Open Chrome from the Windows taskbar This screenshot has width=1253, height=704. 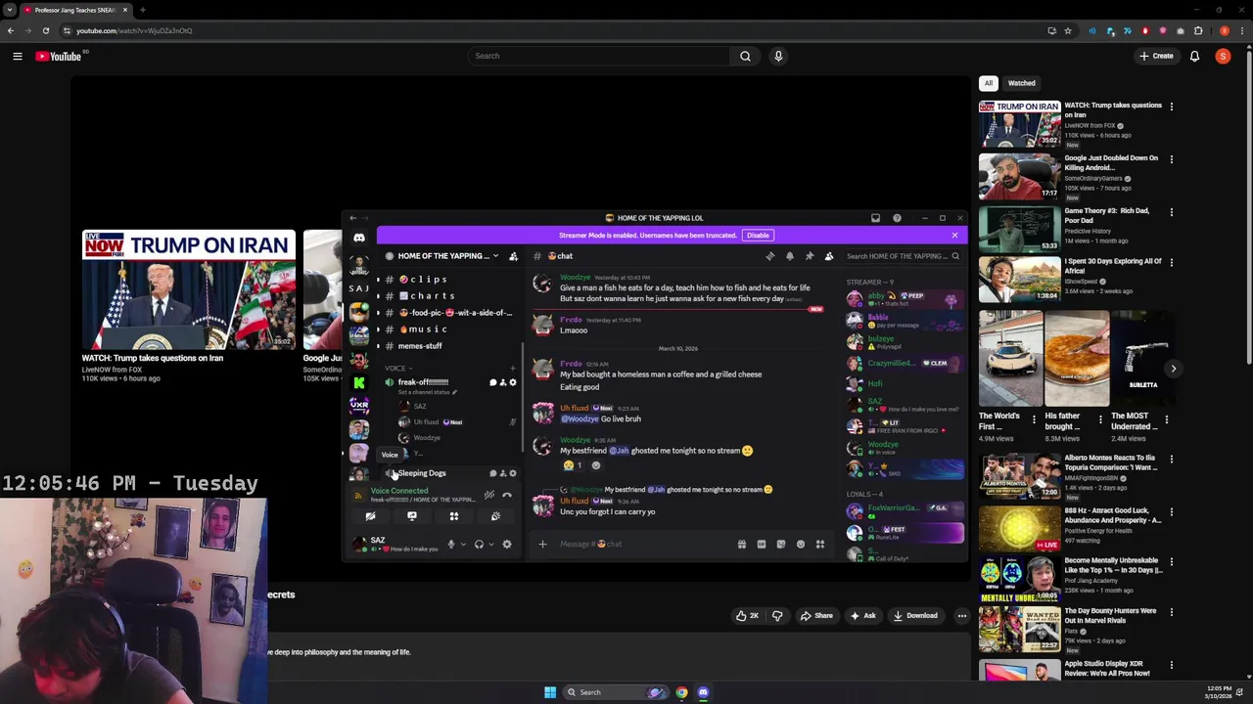[x=681, y=692]
